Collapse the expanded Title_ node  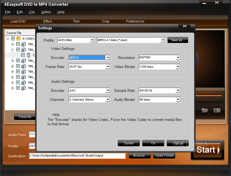[13, 50]
